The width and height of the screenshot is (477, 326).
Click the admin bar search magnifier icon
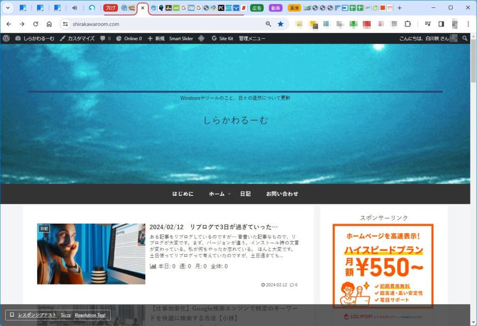click(464, 39)
